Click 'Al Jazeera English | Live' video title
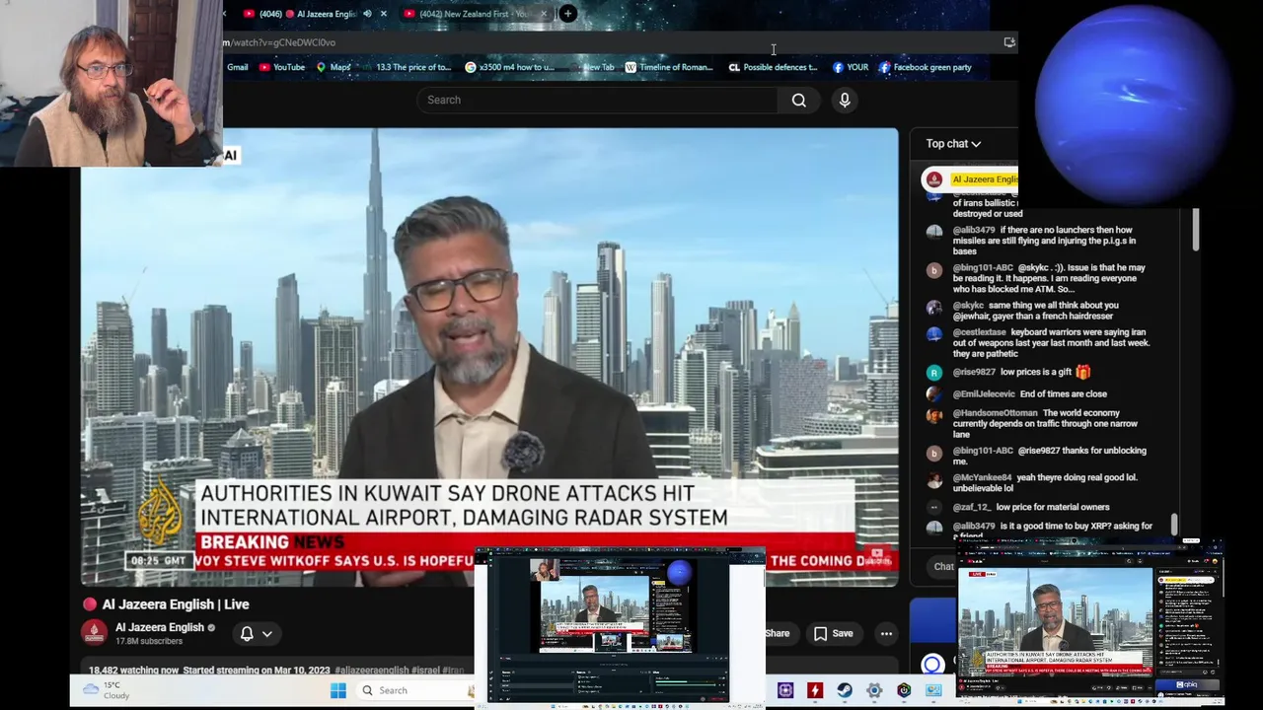Screen dimensions: 1263x710 (176, 604)
